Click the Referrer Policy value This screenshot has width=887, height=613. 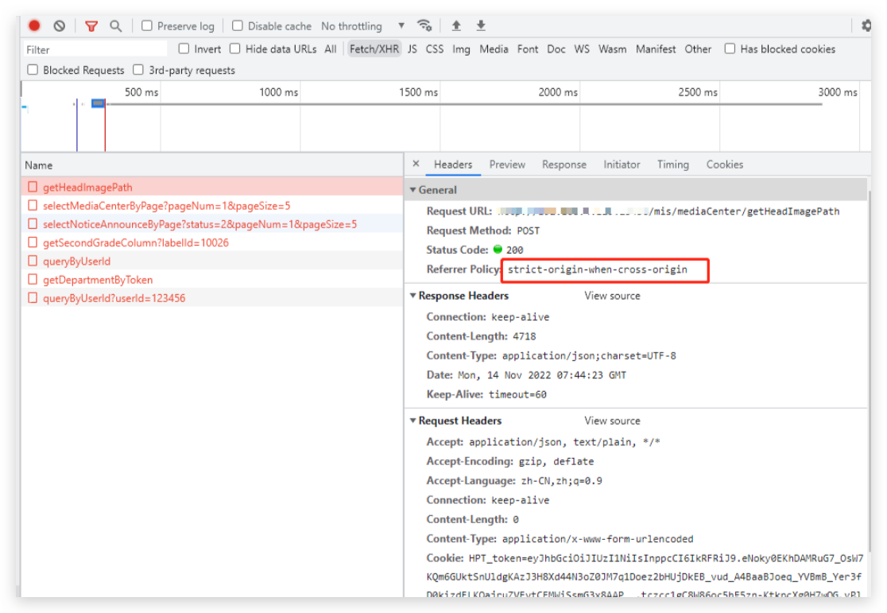coord(598,270)
